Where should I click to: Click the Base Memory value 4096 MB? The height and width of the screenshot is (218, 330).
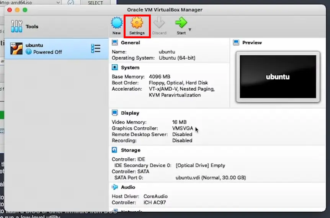[x=160, y=77]
